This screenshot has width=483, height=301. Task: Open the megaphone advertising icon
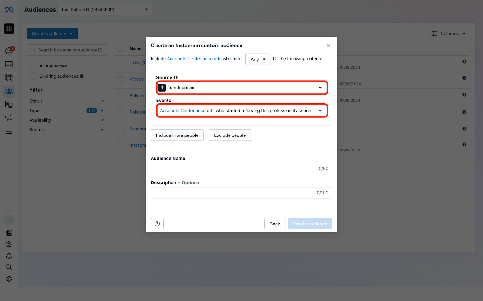click(x=9, y=118)
